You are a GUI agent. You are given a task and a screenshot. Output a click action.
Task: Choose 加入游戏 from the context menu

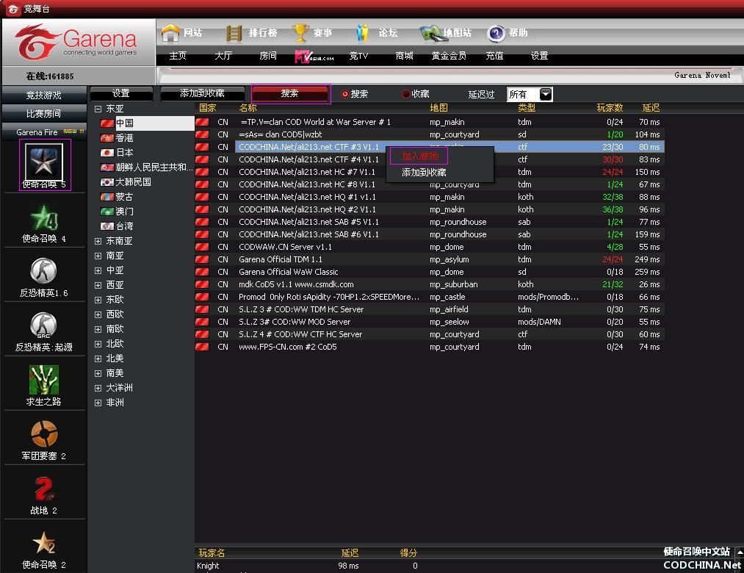(x=420, y=156)
